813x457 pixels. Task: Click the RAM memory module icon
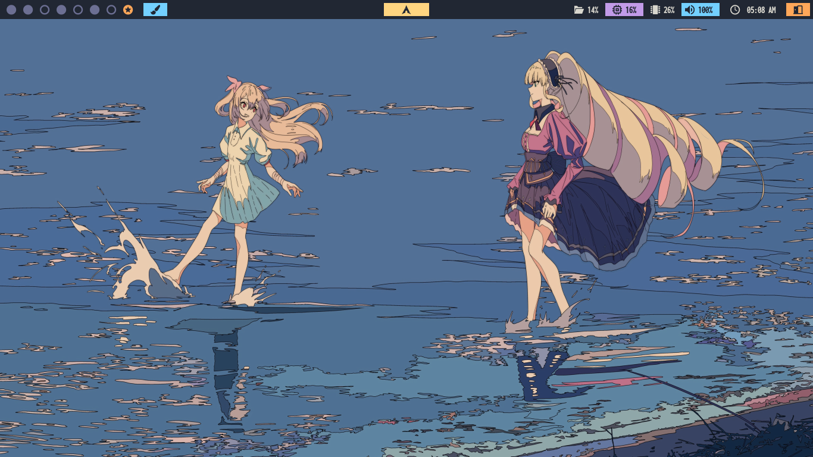click(x=655, y=10)
